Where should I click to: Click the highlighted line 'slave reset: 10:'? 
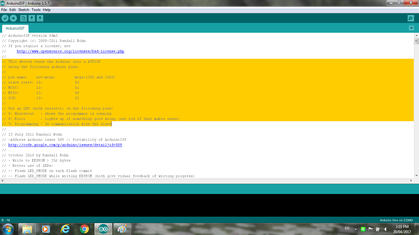pyautogui.click(x=40, y=82)
